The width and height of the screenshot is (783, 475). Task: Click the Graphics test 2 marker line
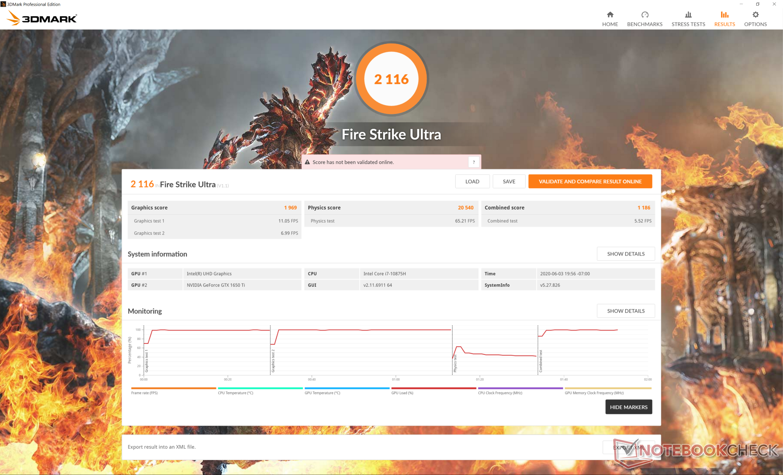[x=270, y=350]
